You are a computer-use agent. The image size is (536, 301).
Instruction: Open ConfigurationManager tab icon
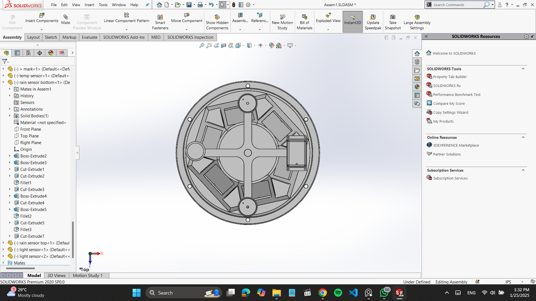[x=28, y=53]
